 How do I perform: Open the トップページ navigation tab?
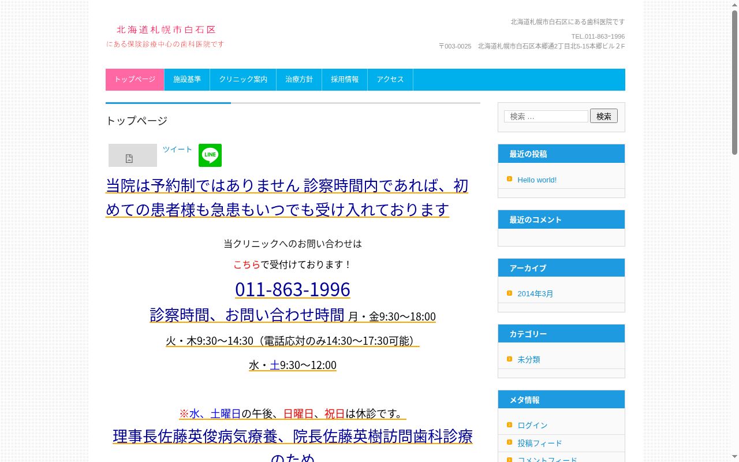[x=135, y=80]
